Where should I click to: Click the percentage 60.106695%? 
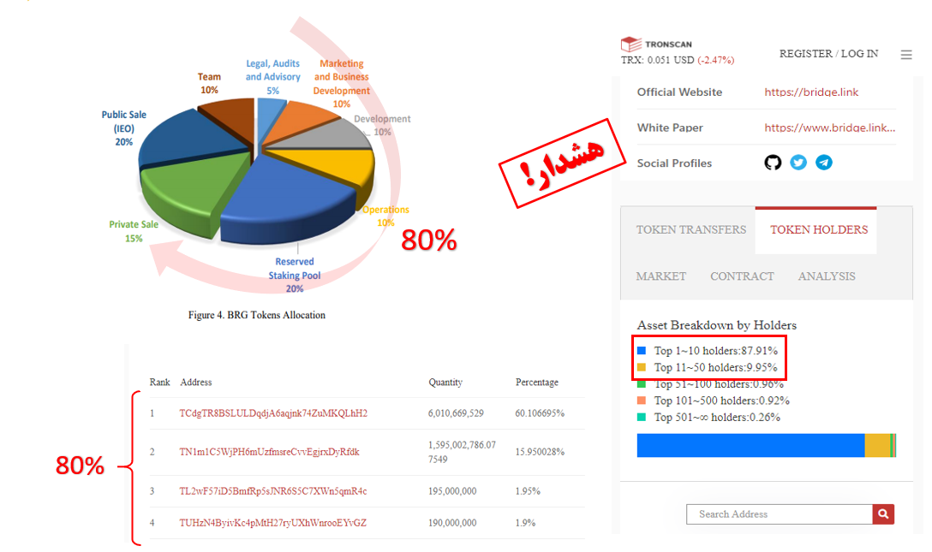click(540, 413)
